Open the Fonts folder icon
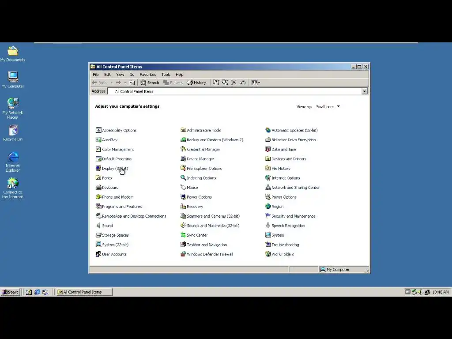Screen dimensions: 452x339 (98, 178)
